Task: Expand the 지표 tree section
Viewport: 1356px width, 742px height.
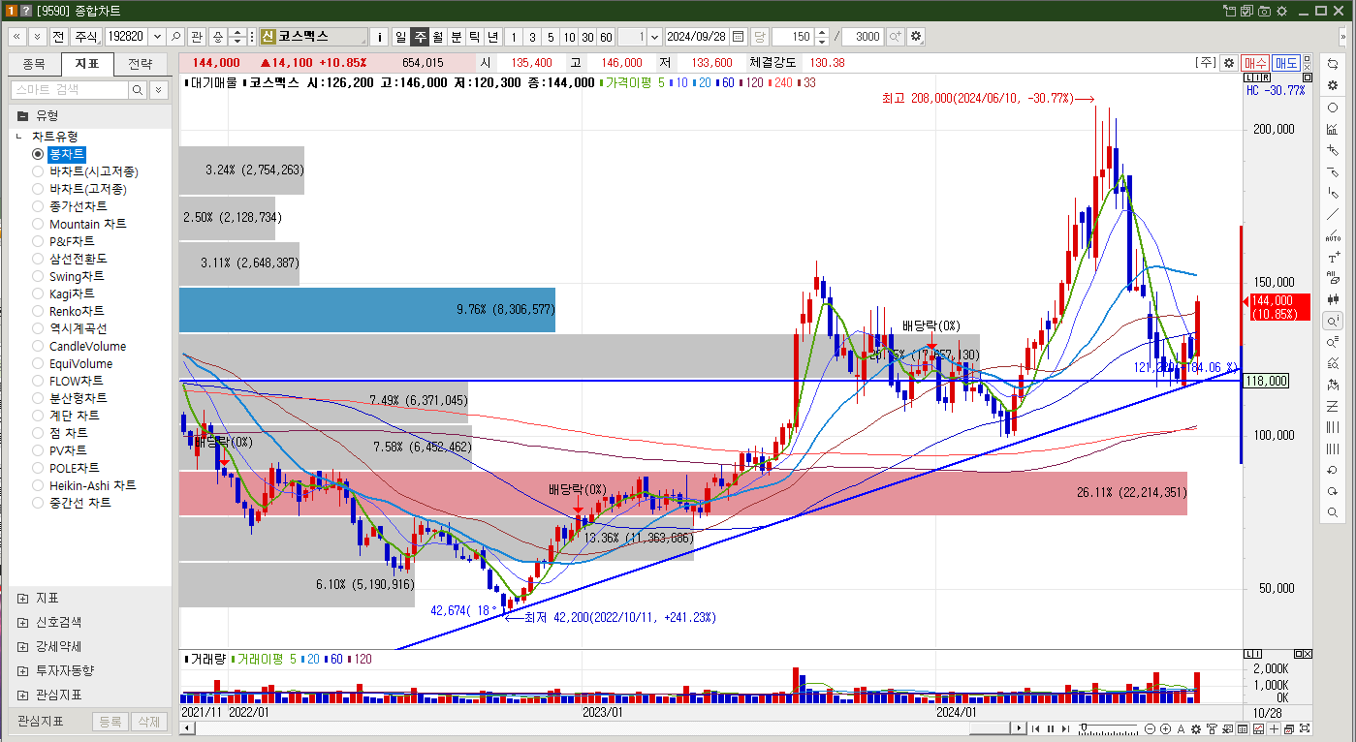Action: click(22, 598)
